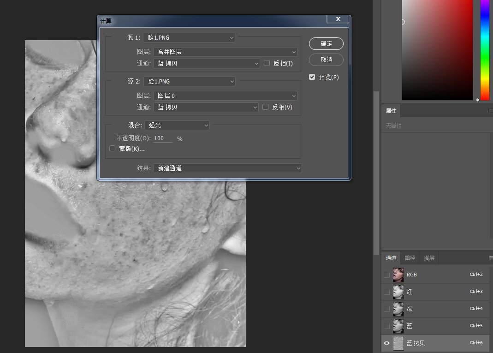Switch to the 路径 tab
The image size is (493, 353).
(x=410, y=258)
